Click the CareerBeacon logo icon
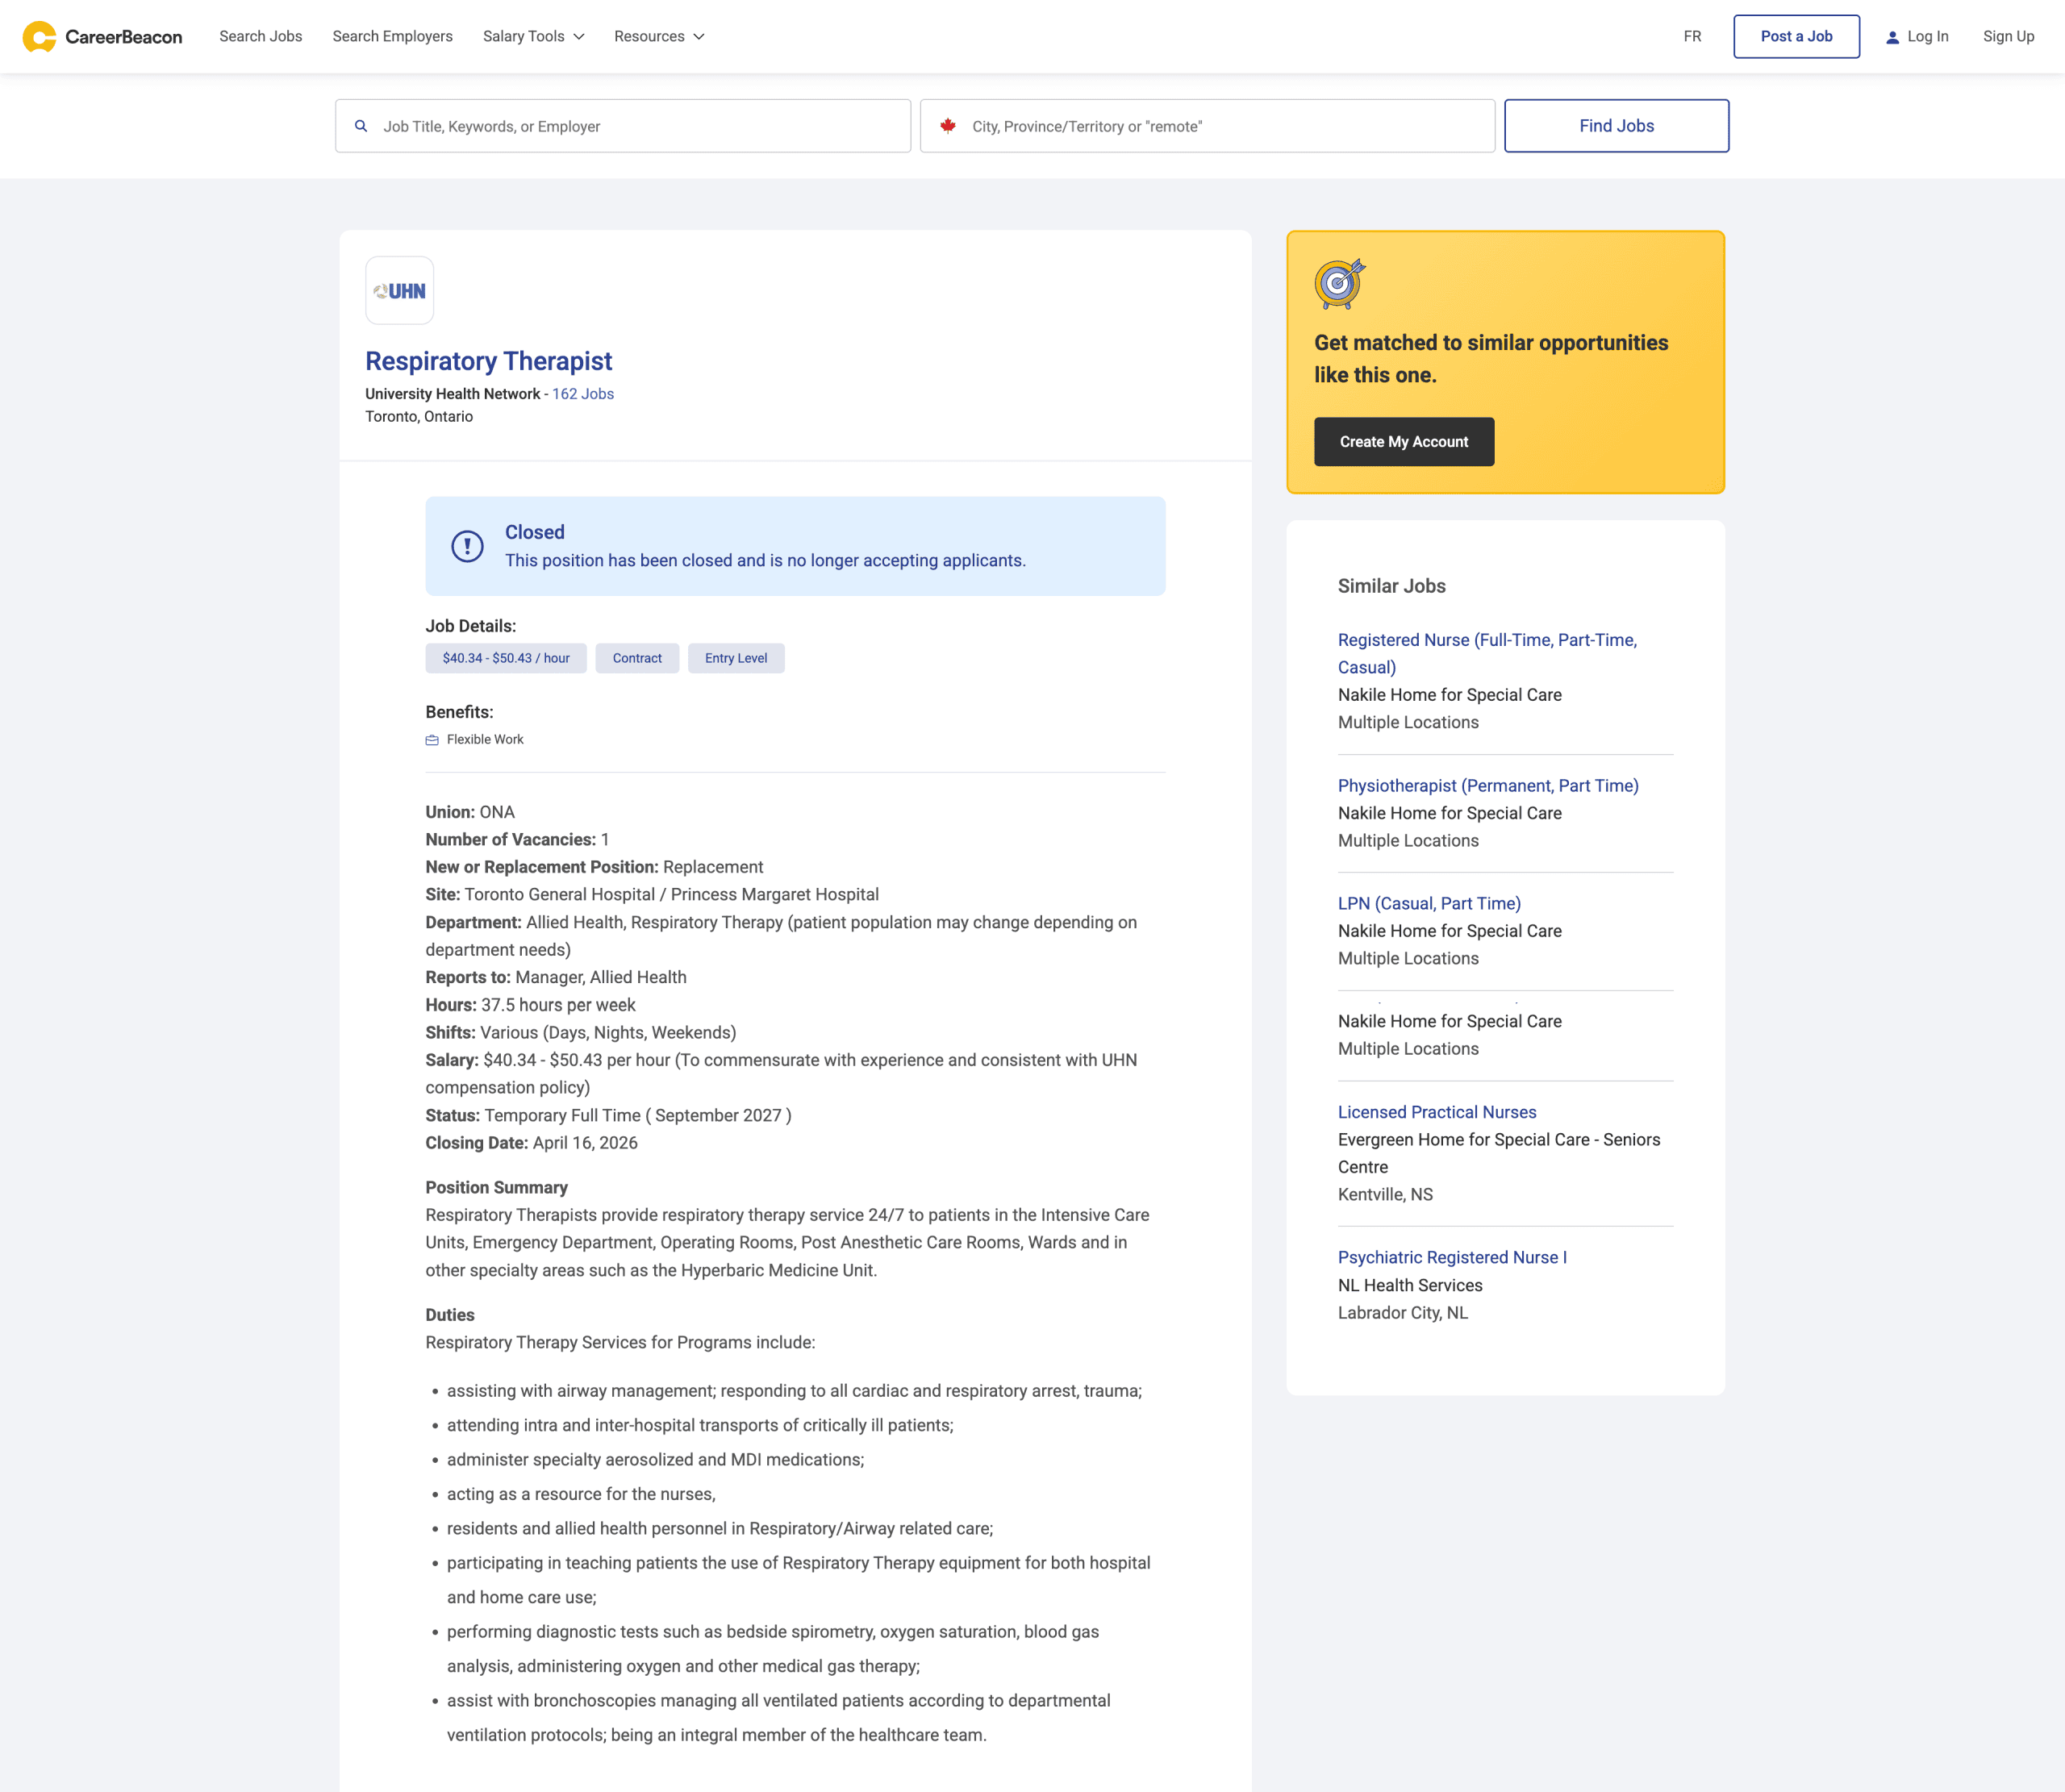This screenshot has width=2065, height=1792. pos(39,37)
